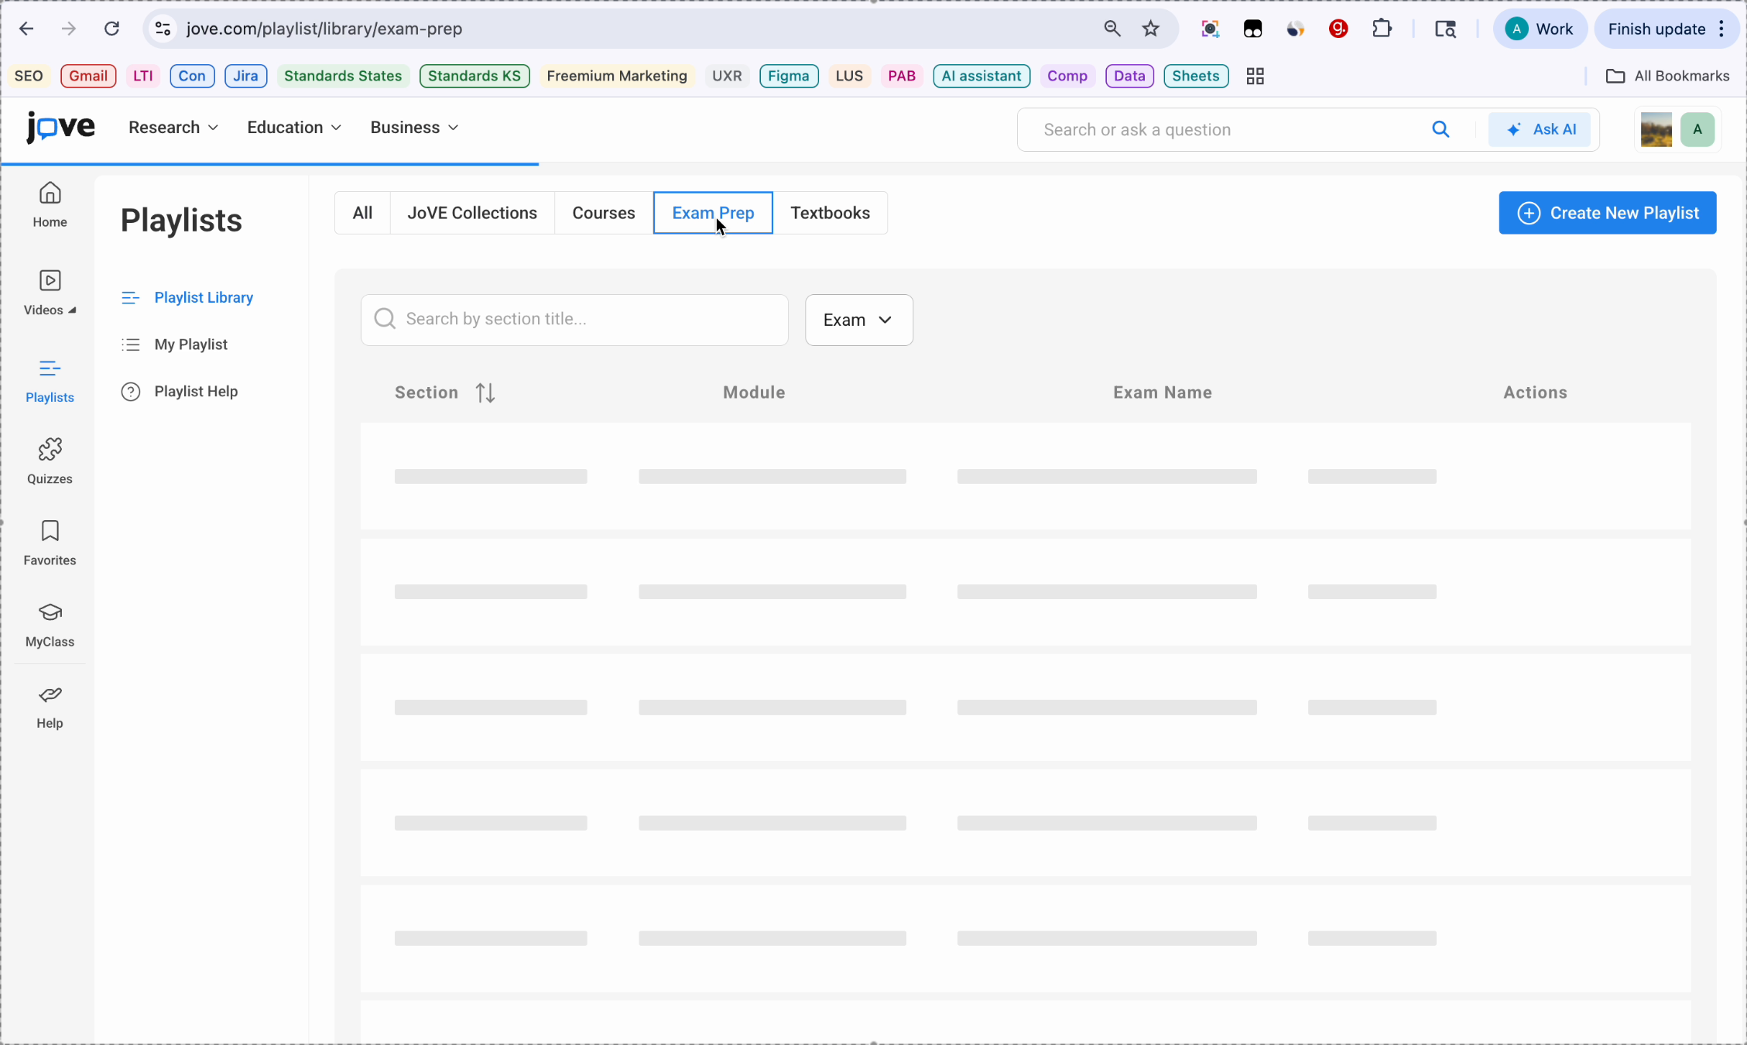Open My Playlist
Screen dimensions: 1747x1045
click(174, 344)
